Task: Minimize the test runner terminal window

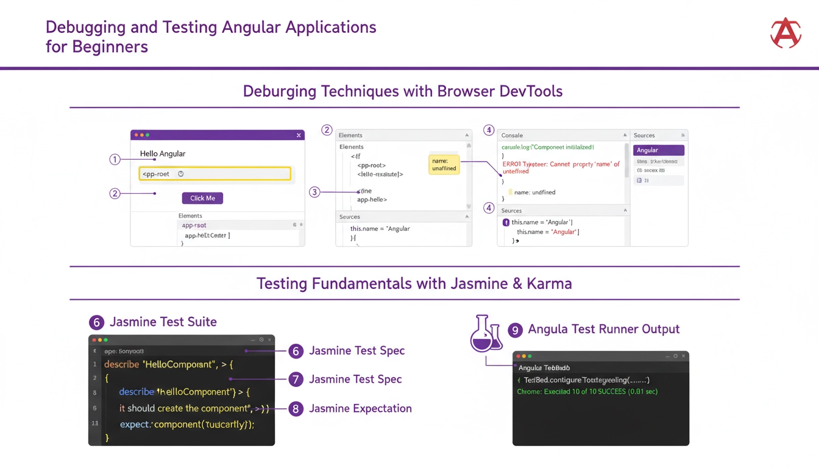Action: [x=667, y=356]
